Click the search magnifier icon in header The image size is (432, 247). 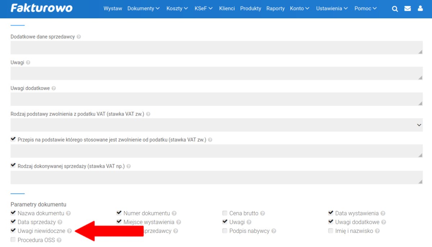pos(395,9)
